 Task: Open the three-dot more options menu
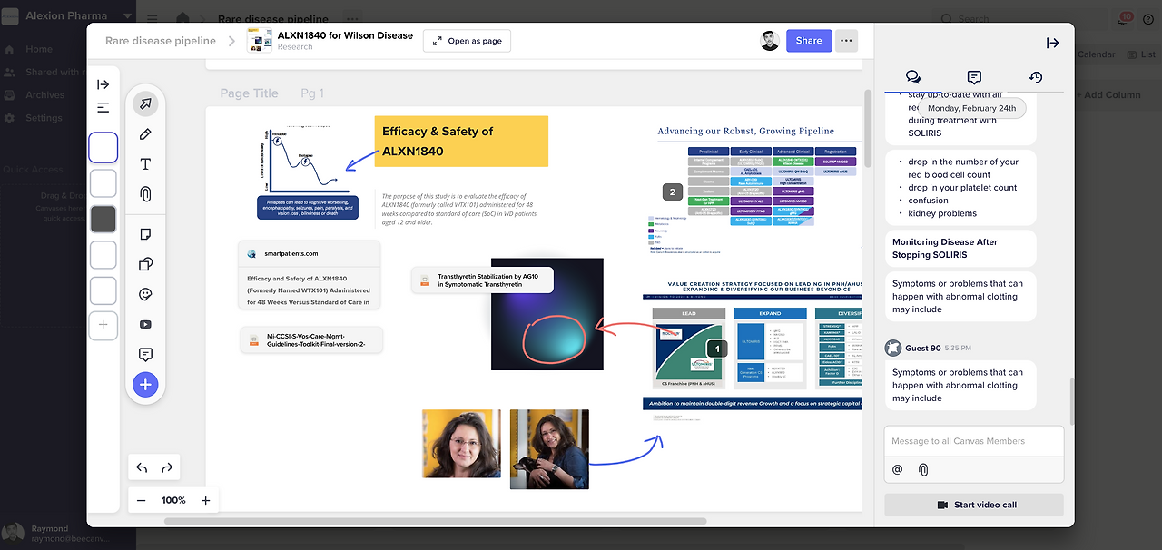pos(847,40)
